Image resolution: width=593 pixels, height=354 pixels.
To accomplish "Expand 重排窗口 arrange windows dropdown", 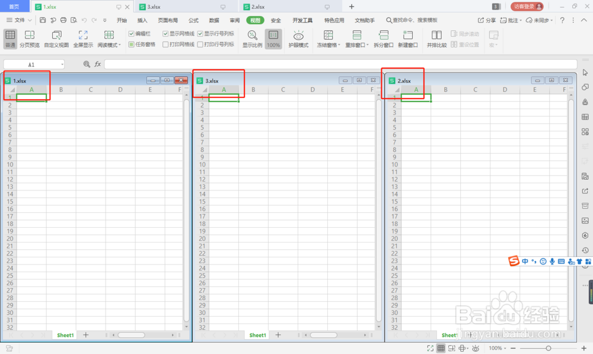I will pyautogui.click(x=356, y=39).
